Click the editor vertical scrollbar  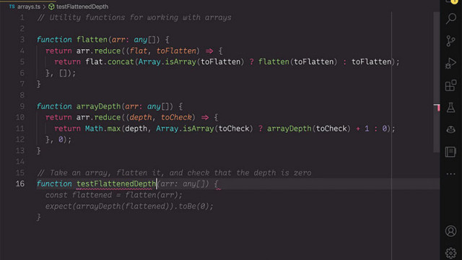(x=436, y=82)
